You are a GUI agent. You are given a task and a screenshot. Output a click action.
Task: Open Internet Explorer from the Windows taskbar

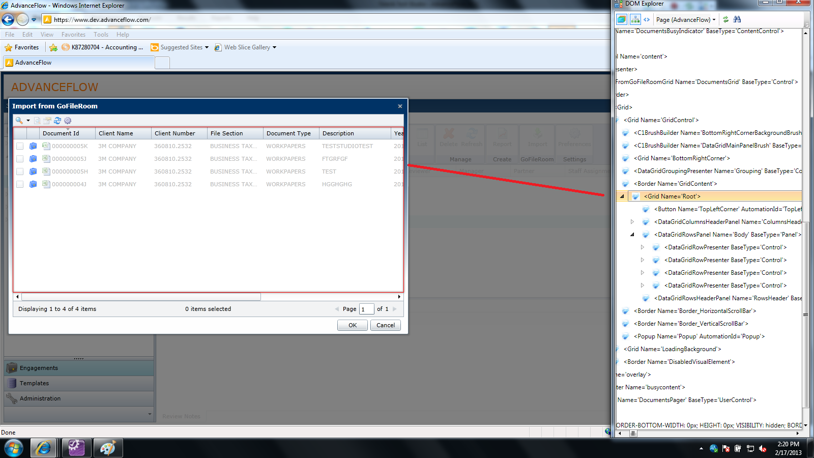[44, 448]
